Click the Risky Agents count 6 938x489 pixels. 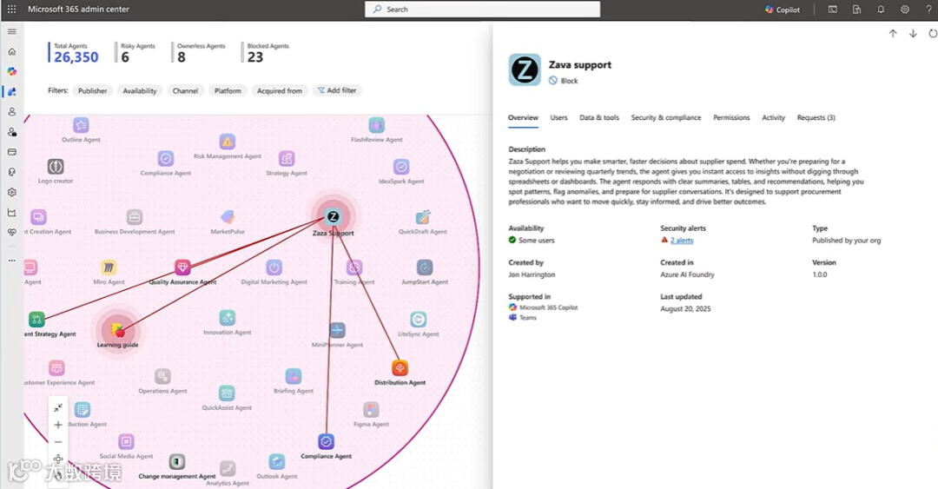tap(124, 56)
